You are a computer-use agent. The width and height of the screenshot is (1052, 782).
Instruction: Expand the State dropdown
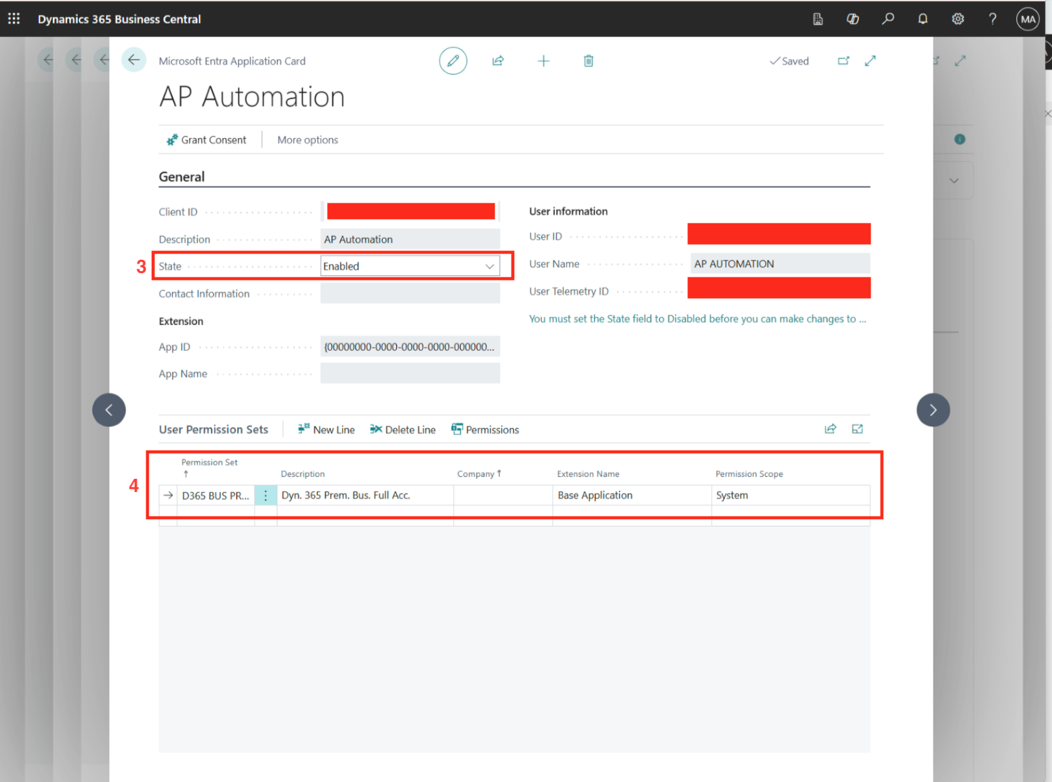point(489,266)
